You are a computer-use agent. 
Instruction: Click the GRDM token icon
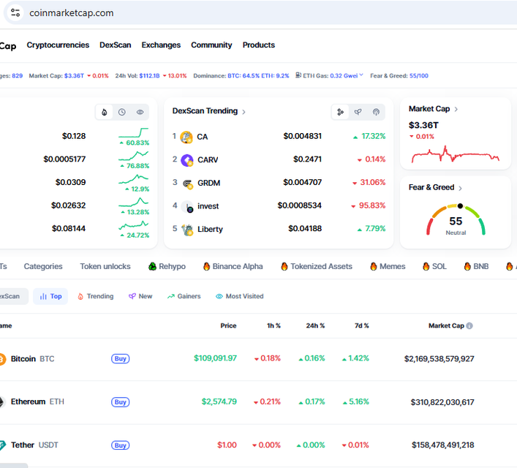[188, 184]
